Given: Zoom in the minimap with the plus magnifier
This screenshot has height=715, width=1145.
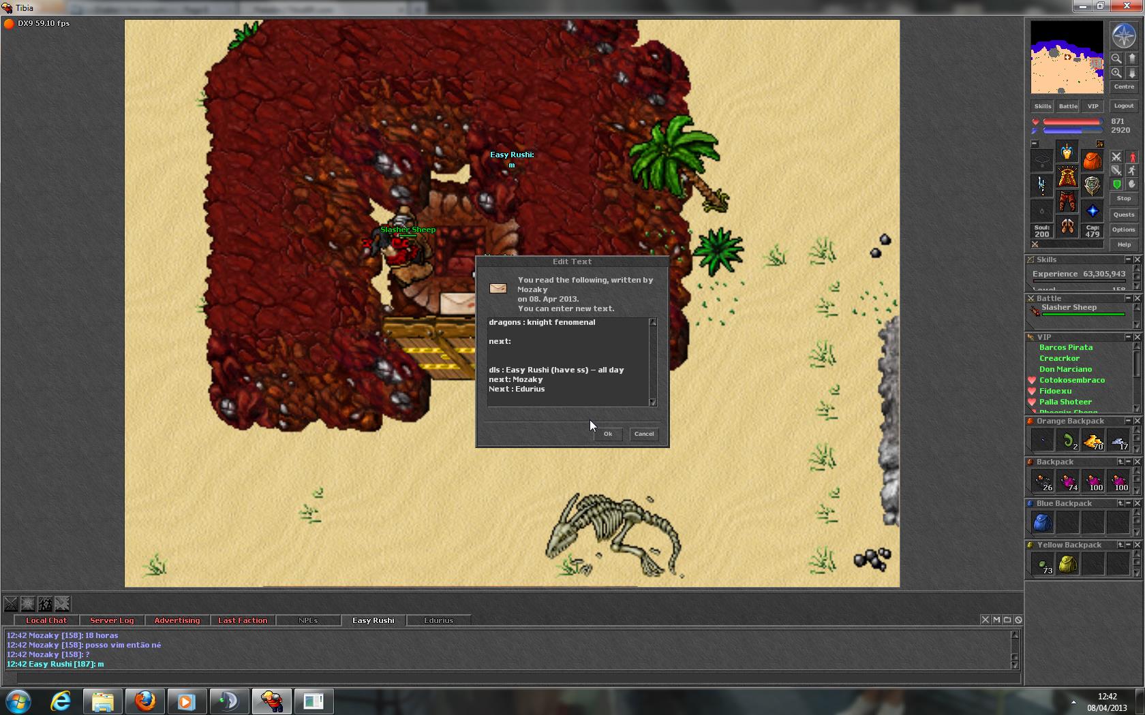Looking at the screenshot, I should pos(1116,73).
